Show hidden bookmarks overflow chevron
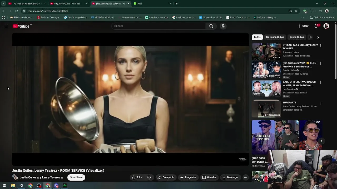The width and height of the screenshot is (337, 189). (x=303, y=18)
